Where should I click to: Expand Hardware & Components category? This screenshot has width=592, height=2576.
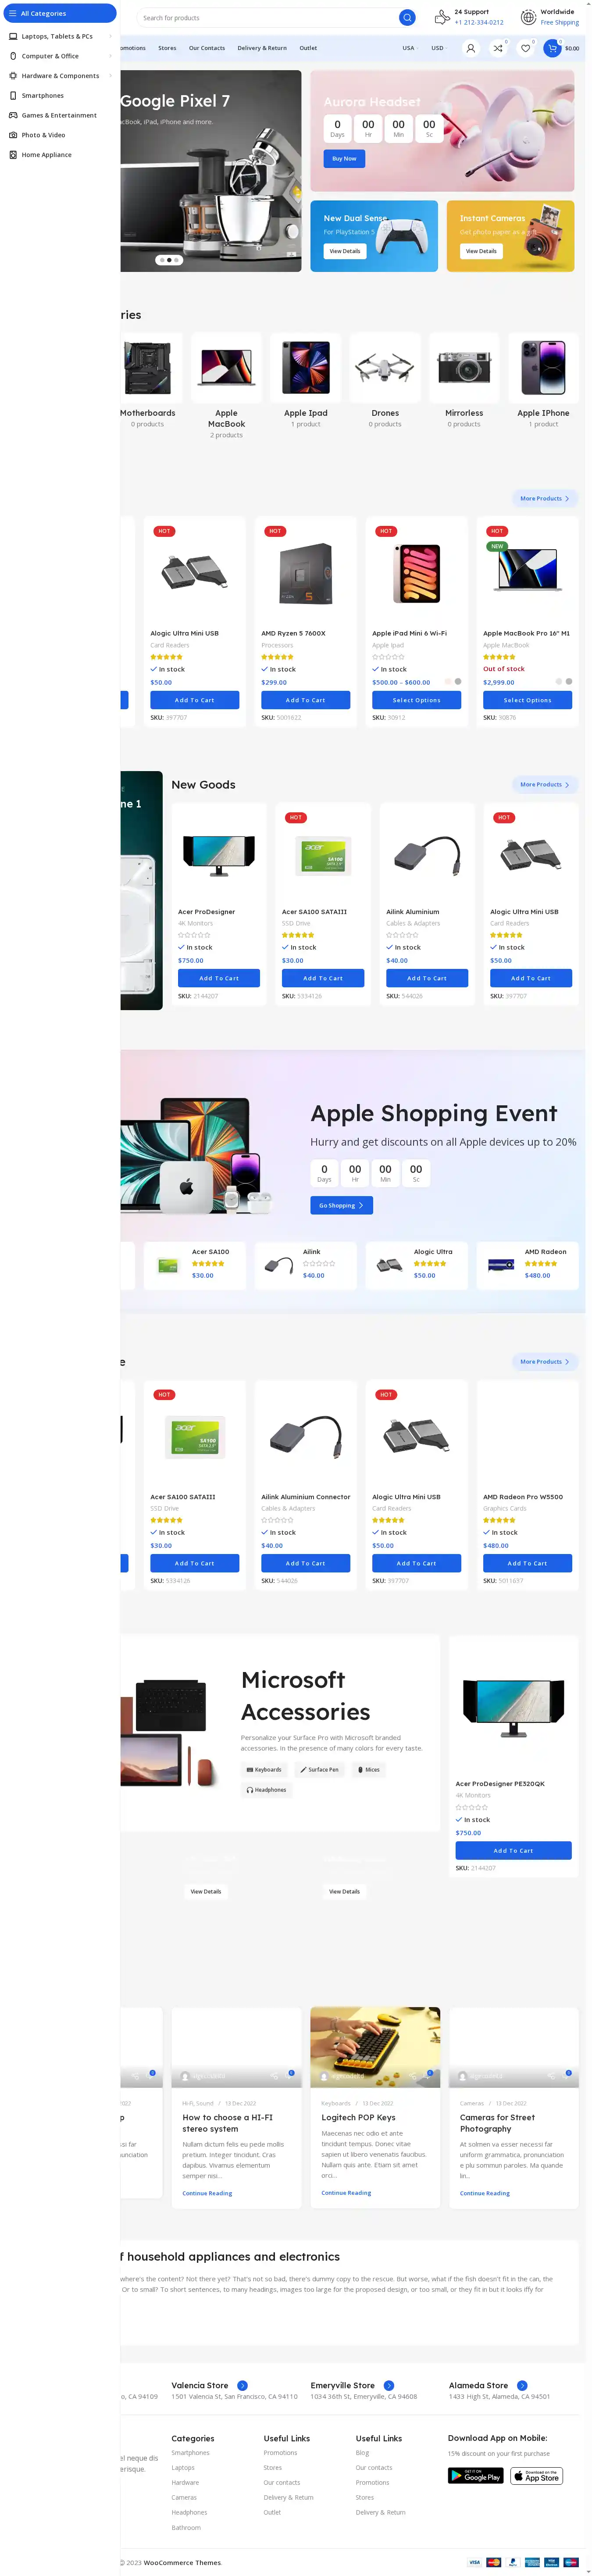[x=60, y=76]
